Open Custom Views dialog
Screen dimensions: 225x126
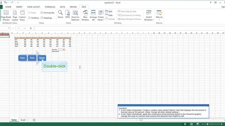[22, 15]
